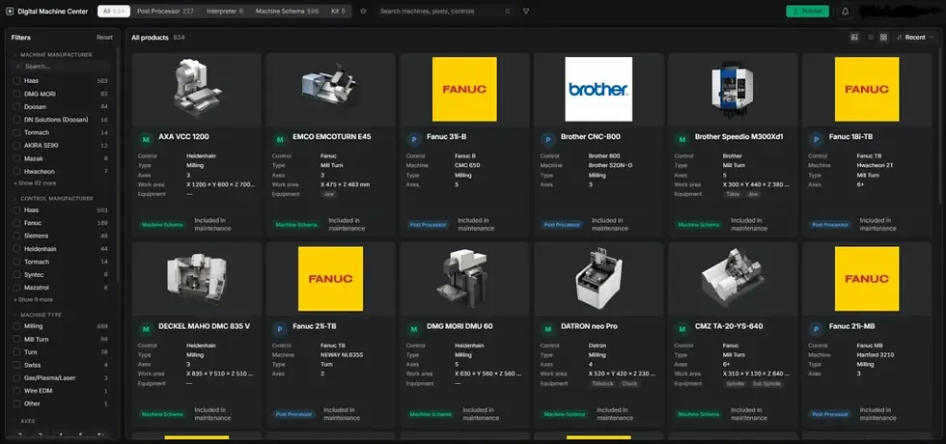Click the M badge on AXA VCC 1200

pos(146,139)
